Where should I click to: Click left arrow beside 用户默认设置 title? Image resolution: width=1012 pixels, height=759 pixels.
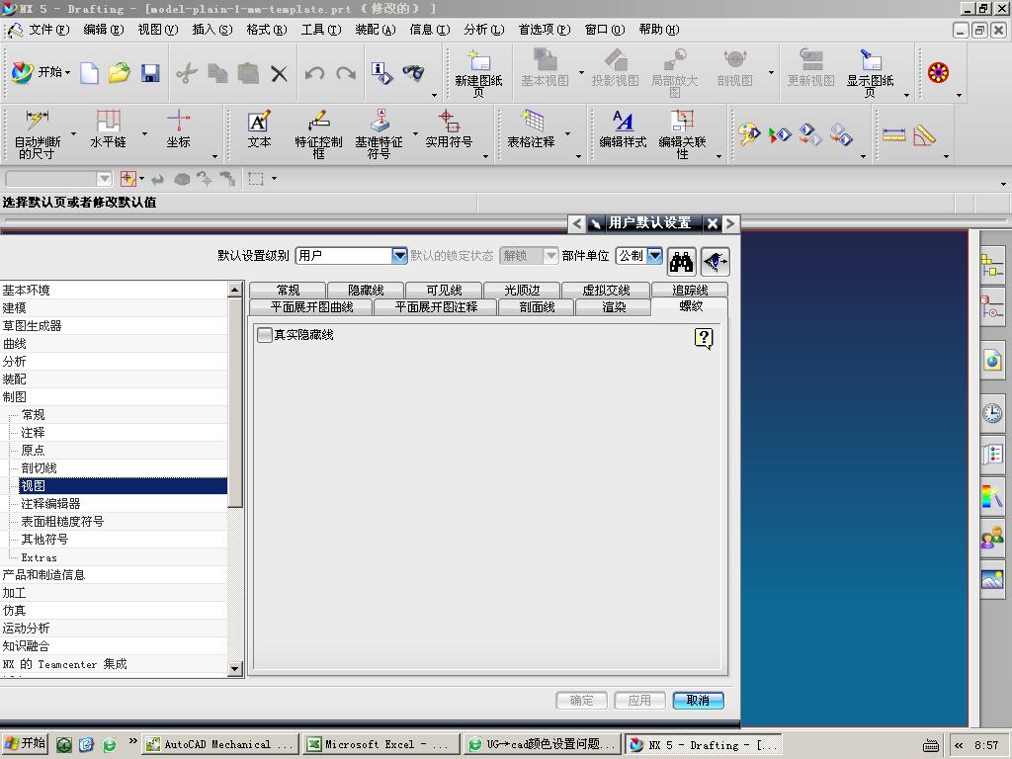[577, 223]
